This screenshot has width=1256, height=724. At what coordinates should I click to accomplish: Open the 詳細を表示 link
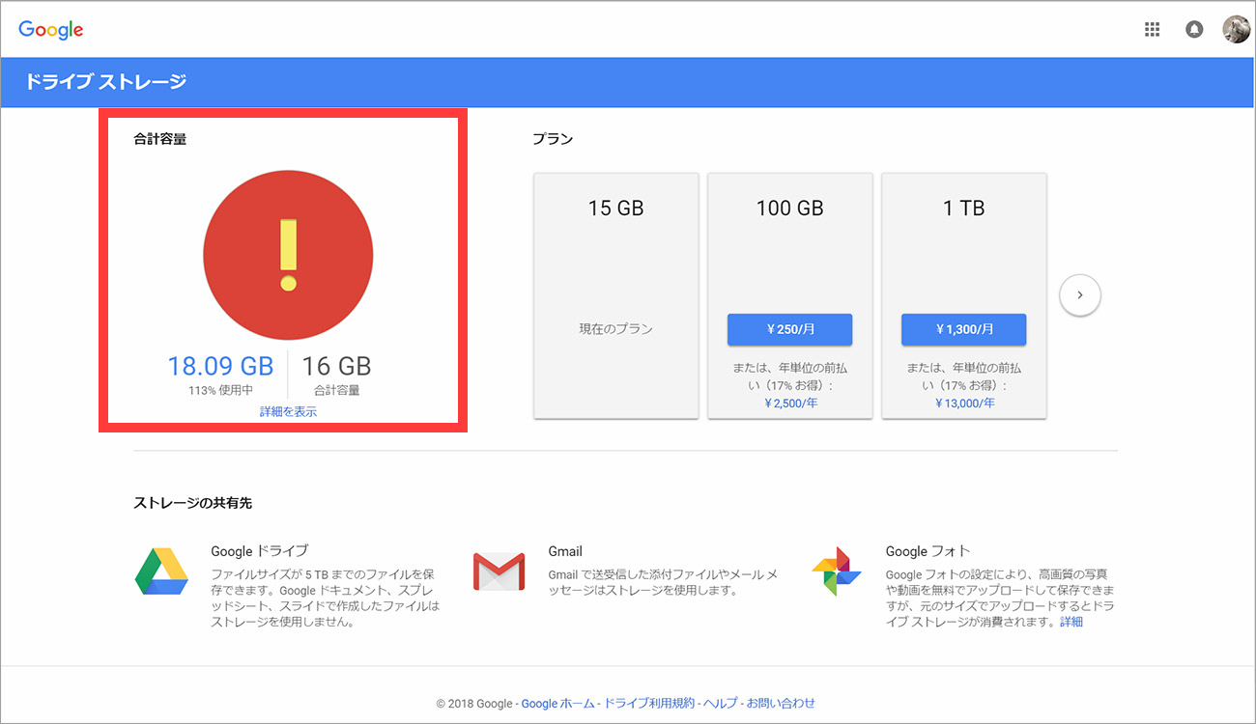[x=288, y=412]
